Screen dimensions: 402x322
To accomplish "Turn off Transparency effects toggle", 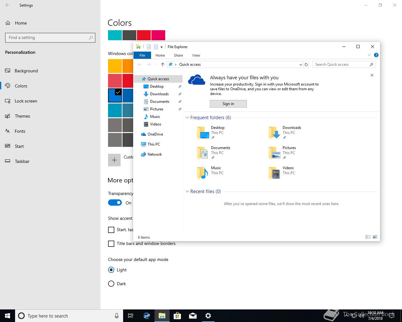I will [x=115, y=203].
